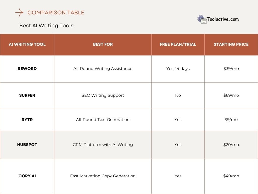Viewport: 258px width, 194px height.
Task: Click the SURFER tool name
Action: pyautogui.click(x=27, y=95)
